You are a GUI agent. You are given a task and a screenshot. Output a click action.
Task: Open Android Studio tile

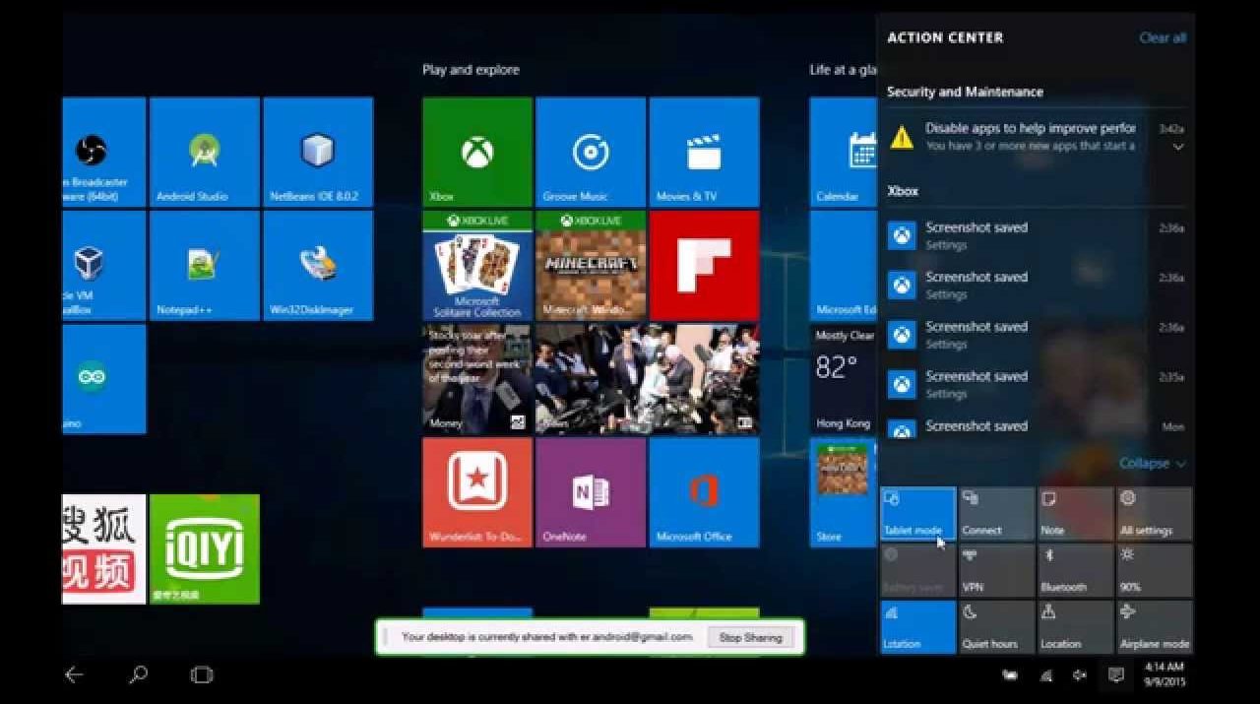point(205,152)
